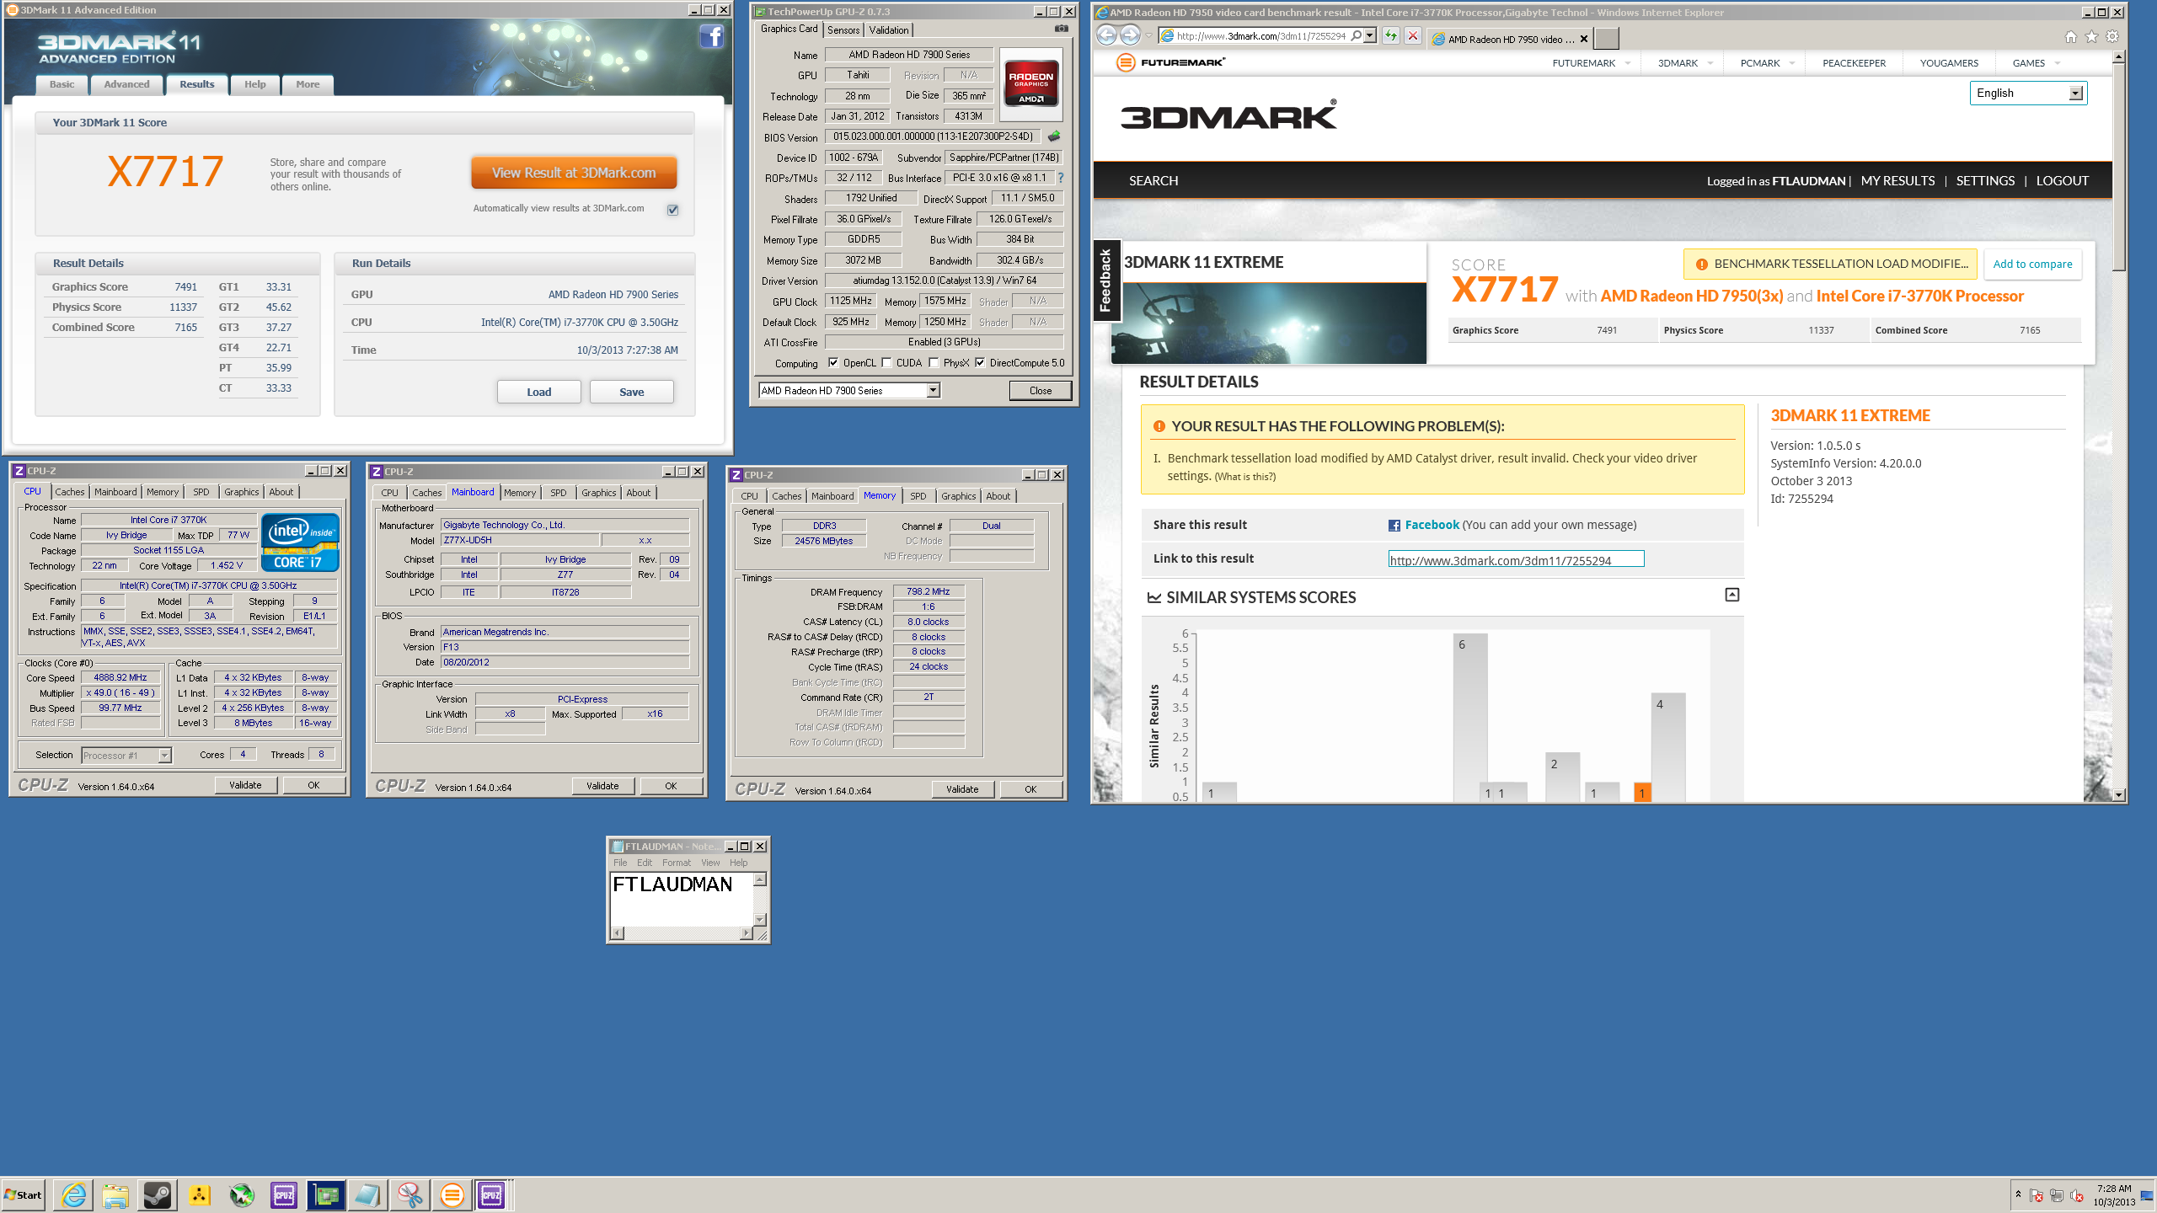Click the Save button in 3DMark 11
2157x1213 pixels.
(631, 392)
